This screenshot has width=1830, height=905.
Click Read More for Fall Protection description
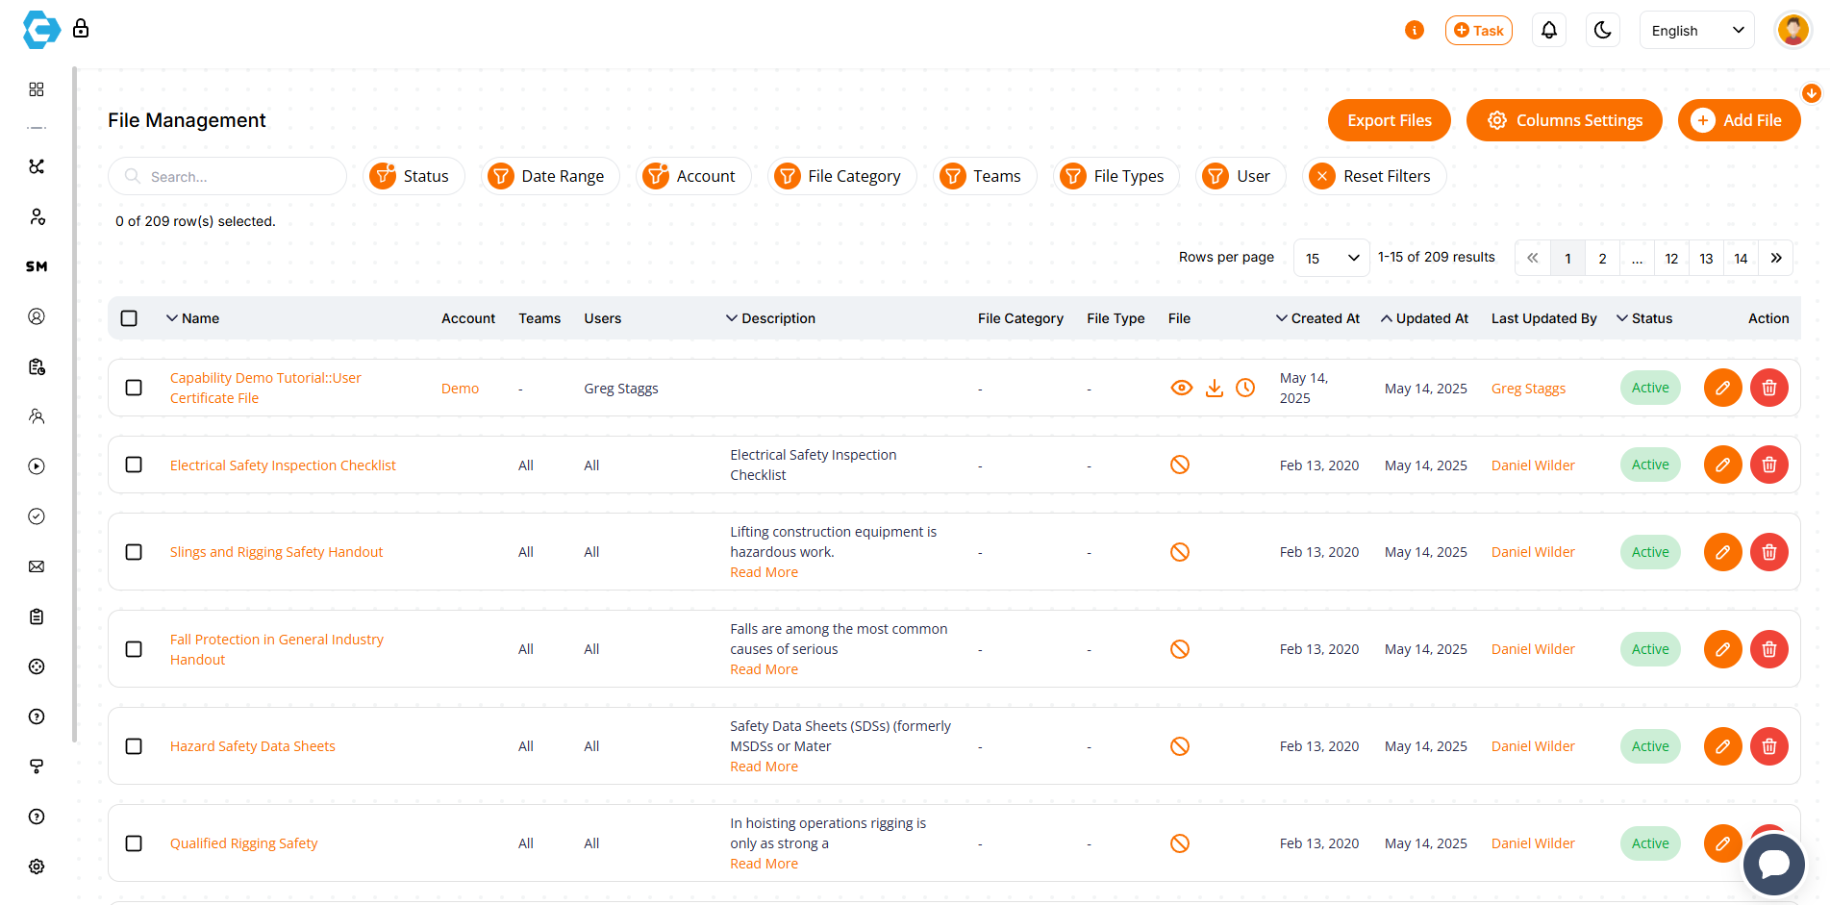(x=764, y=669)
